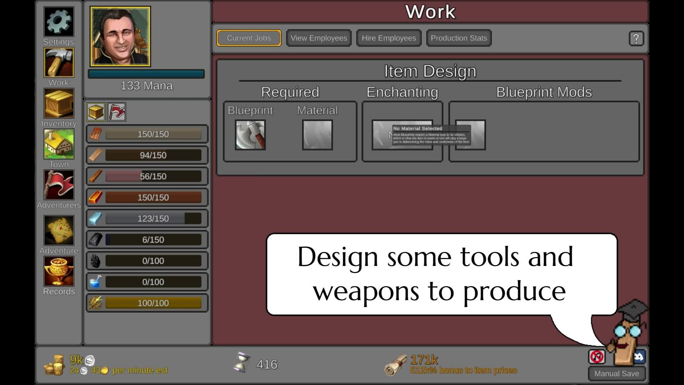Open the Inventory crate screen
This screenshot has height=385, width=684.
pos(59,104)
